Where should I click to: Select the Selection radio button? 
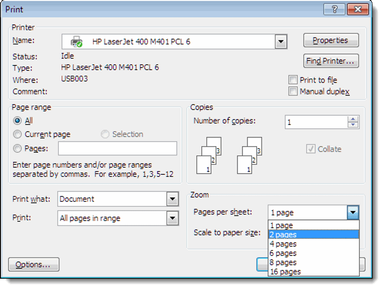tap(105, 134)
